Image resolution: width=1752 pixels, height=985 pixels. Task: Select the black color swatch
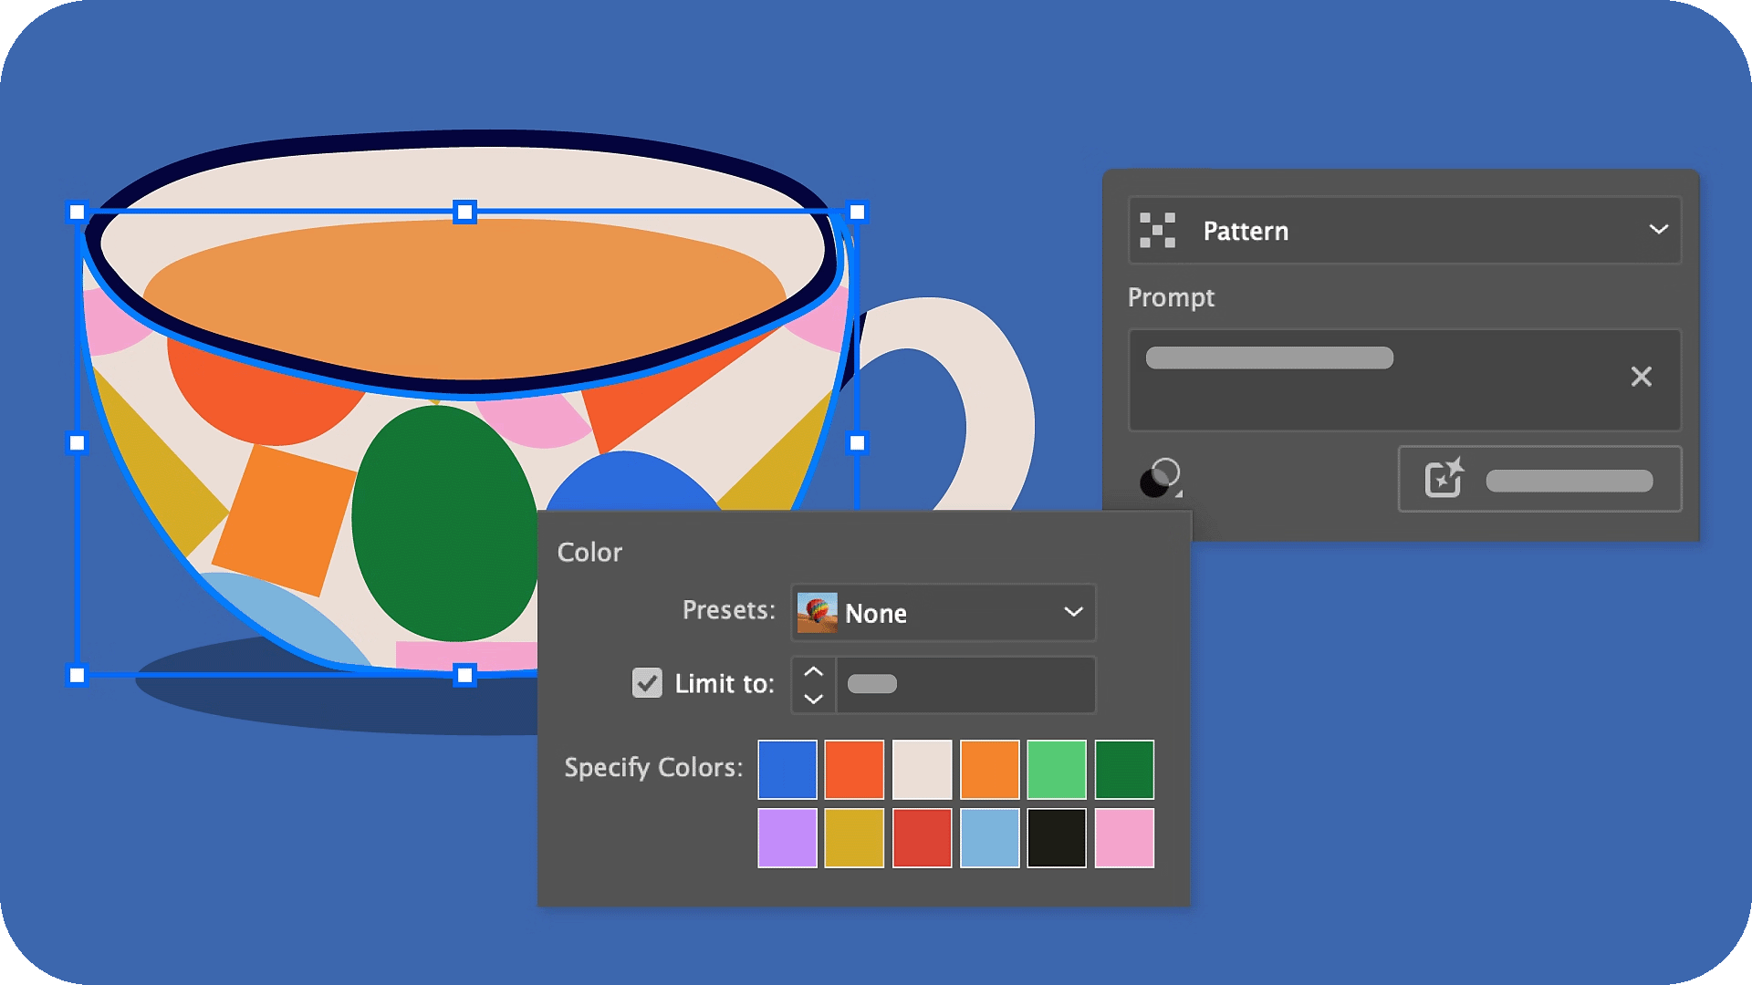click(x=1057, y=837)
